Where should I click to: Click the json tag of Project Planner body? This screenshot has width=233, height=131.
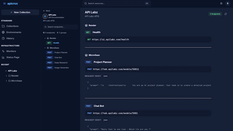tap(105, 76)
